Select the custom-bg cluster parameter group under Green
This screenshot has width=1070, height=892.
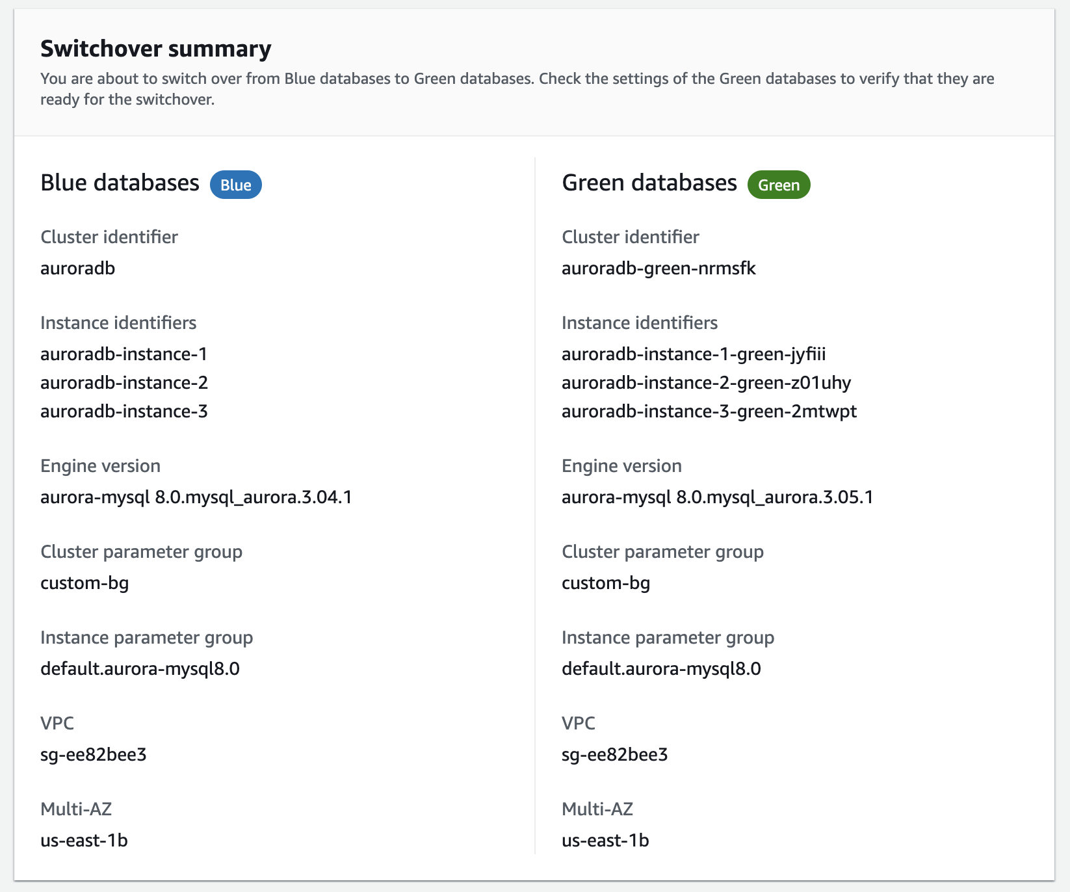coord(606,583)
